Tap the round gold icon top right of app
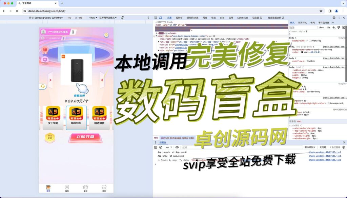347x198 pixels. click(106, 35)
